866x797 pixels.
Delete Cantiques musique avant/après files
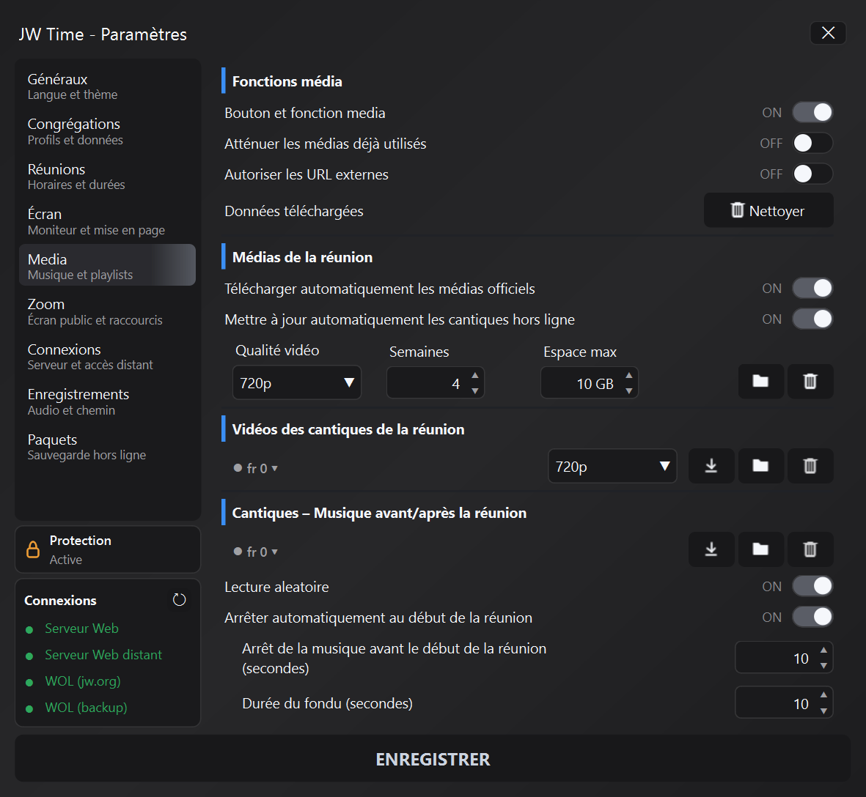810,549
